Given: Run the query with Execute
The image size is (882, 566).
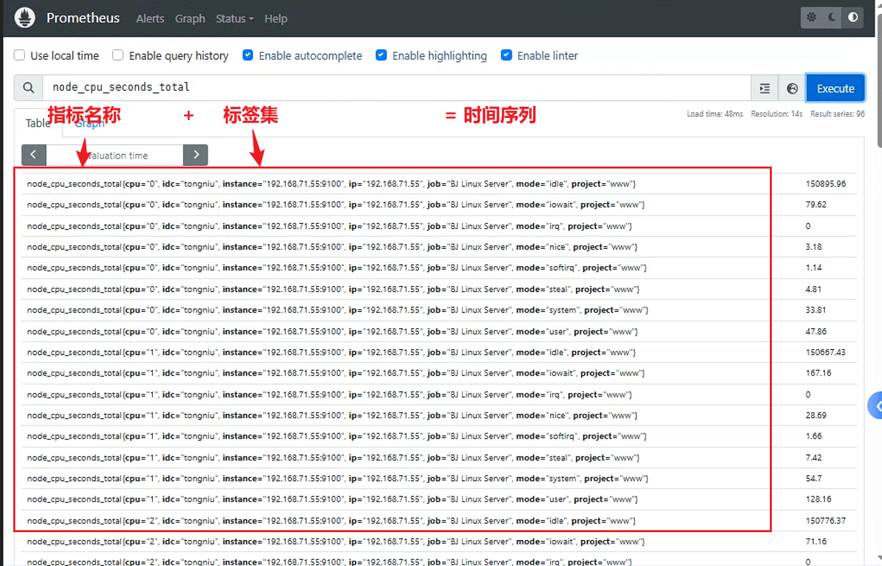Looking at the screenshot, I should click(836, 88).
